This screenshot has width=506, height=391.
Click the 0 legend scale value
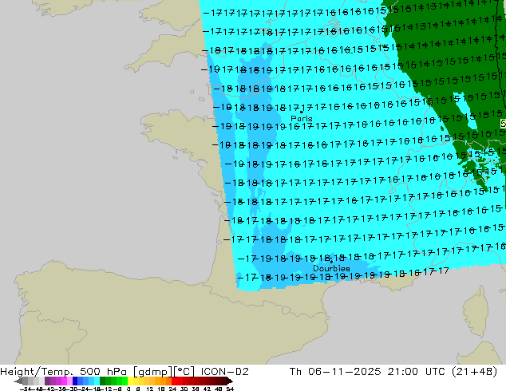[x=128, y=389]
